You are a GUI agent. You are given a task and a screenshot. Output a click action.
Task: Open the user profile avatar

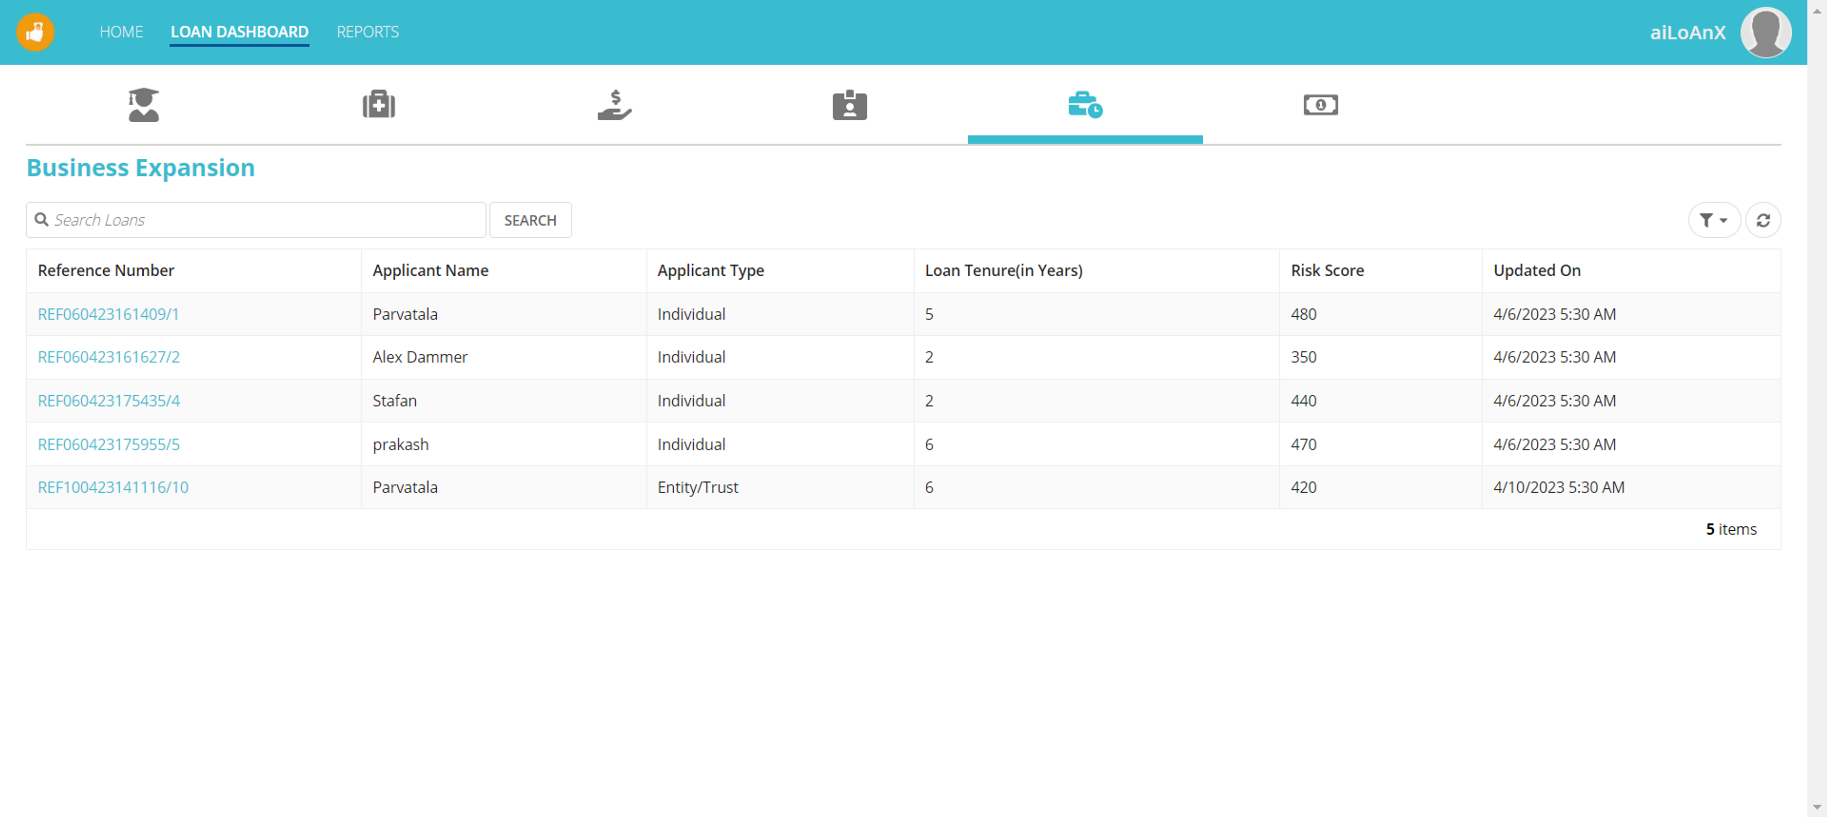click(1765, 32)
